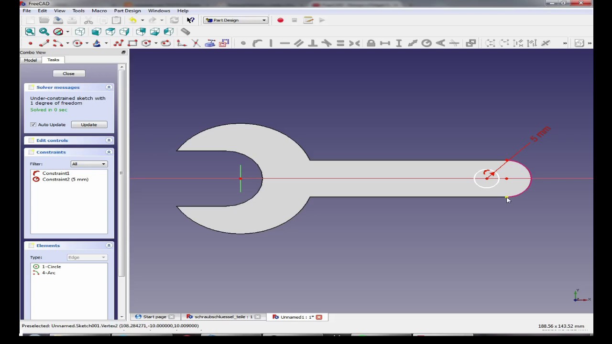The width and height of the screenshot is (612, 344).
Task: Click the What's This help icon
Action: click(191, 20)
